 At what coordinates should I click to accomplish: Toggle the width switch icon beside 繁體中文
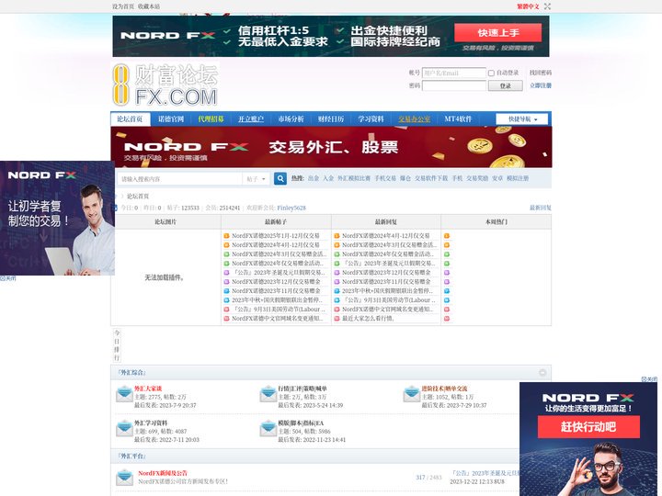547,6
